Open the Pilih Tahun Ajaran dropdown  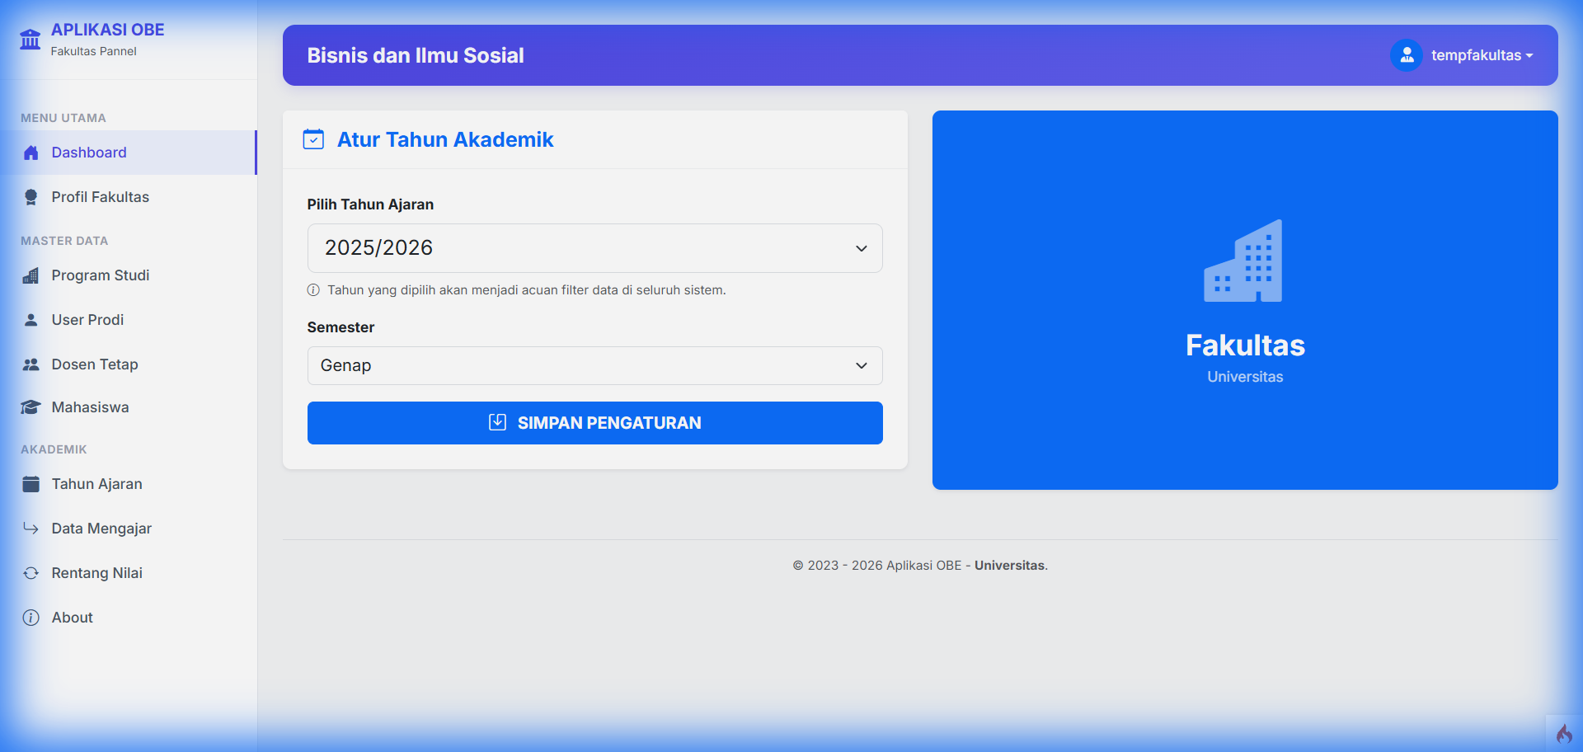pyautogui.click(x=594, y=248)
